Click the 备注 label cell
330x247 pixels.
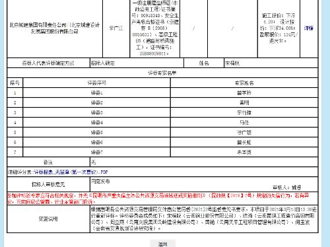[48, 162]
